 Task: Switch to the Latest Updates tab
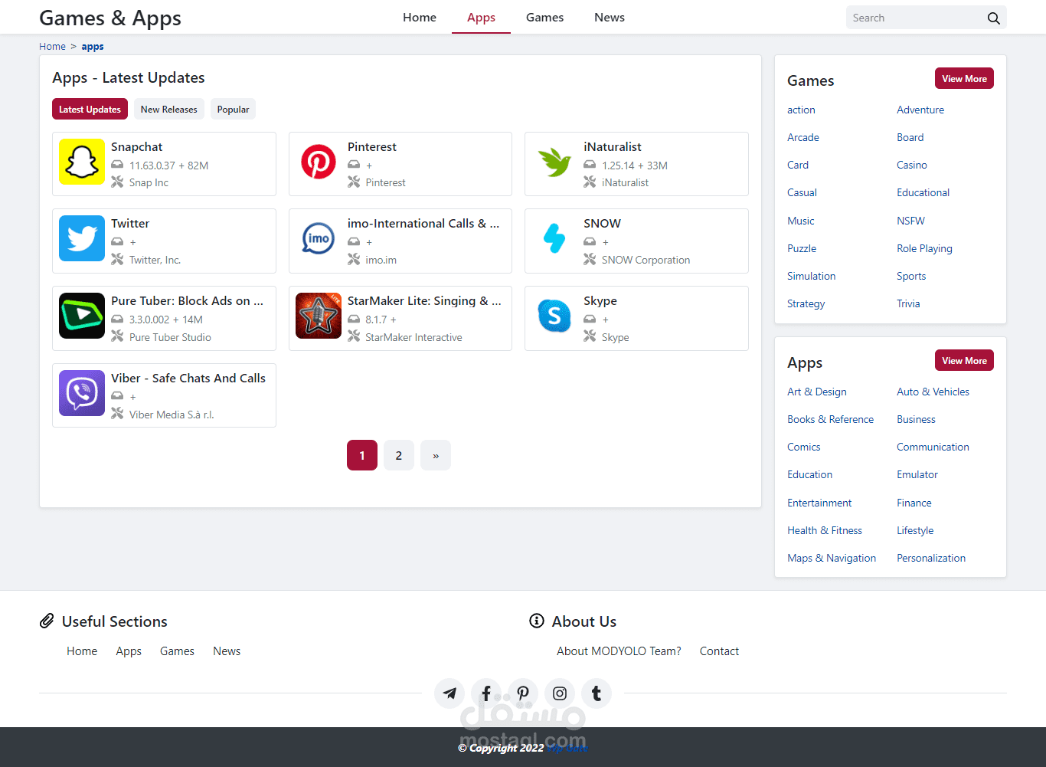point(90,109)
